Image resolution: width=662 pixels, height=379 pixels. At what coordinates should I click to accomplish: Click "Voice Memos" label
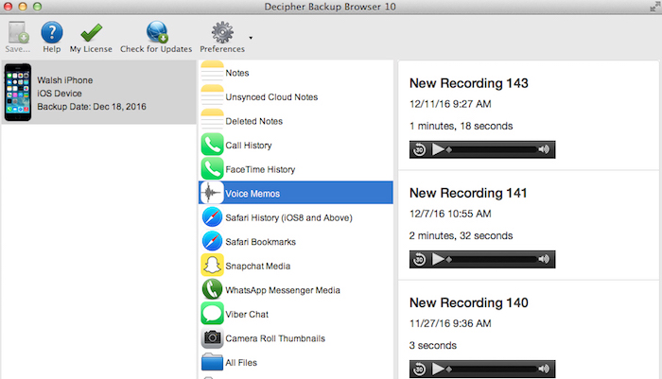(253, 194)
